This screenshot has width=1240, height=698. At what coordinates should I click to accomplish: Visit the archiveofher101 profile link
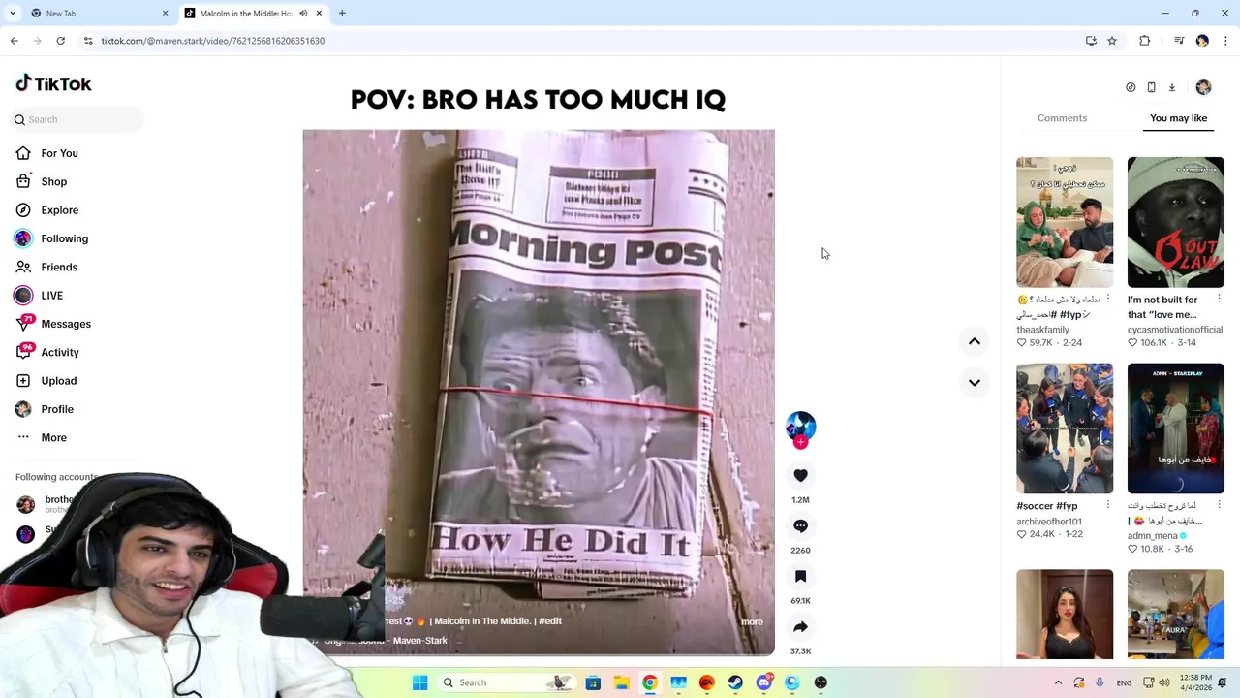[x=1049, y=522]
